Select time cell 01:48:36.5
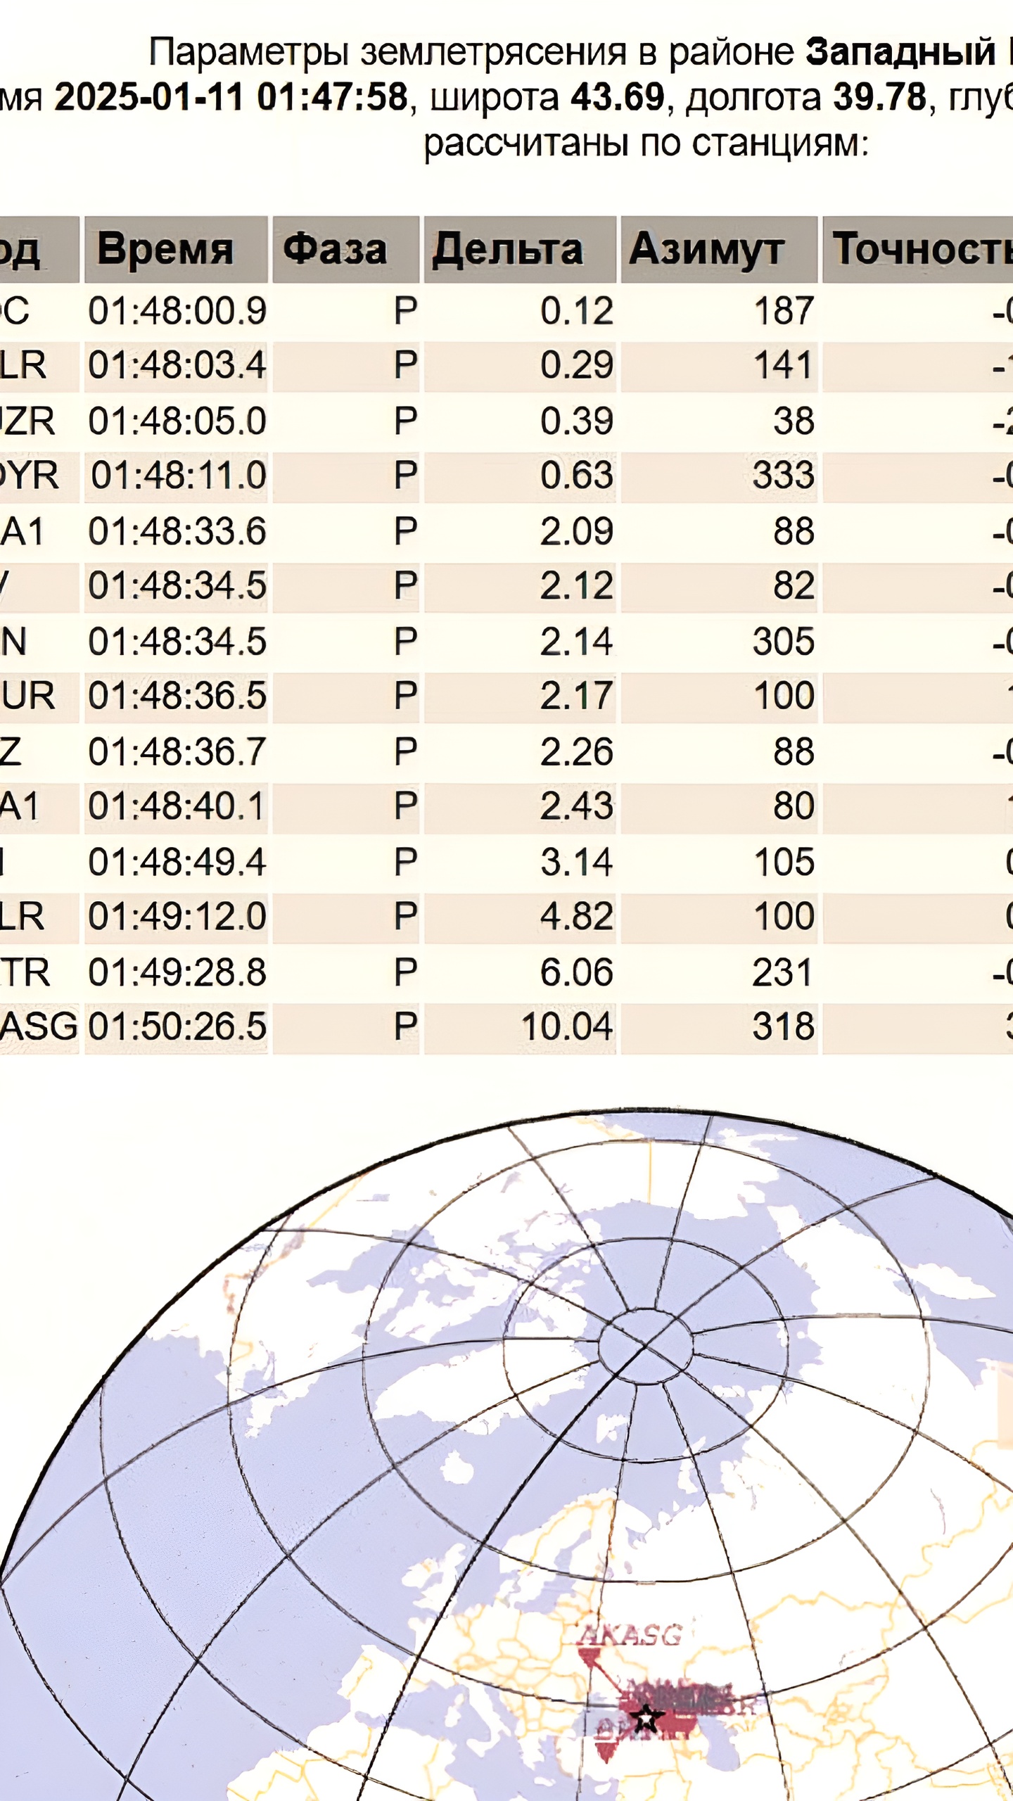Screen dimensions: 1013x1801 click(177, 696)
